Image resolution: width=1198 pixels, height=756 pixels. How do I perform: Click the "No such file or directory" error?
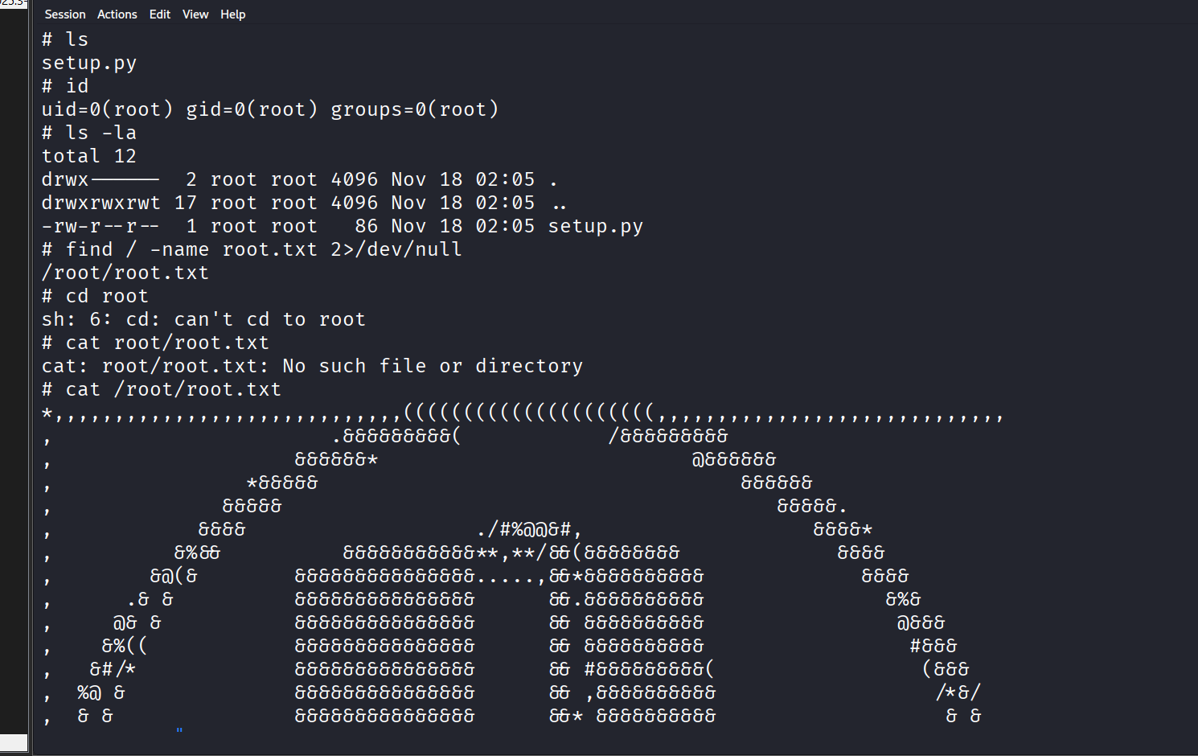point(433,366)
